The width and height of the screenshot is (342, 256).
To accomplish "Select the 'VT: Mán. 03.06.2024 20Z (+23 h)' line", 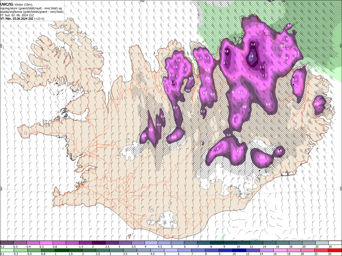I will [x=22, y=19].
